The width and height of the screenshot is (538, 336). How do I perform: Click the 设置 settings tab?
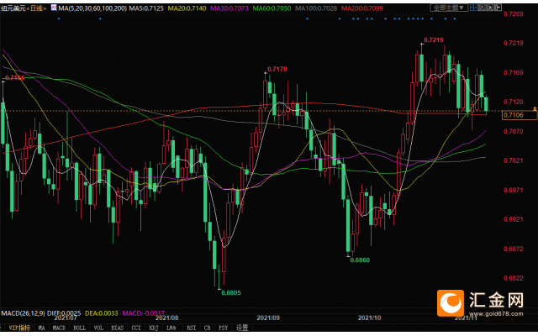tap(242, 328)
